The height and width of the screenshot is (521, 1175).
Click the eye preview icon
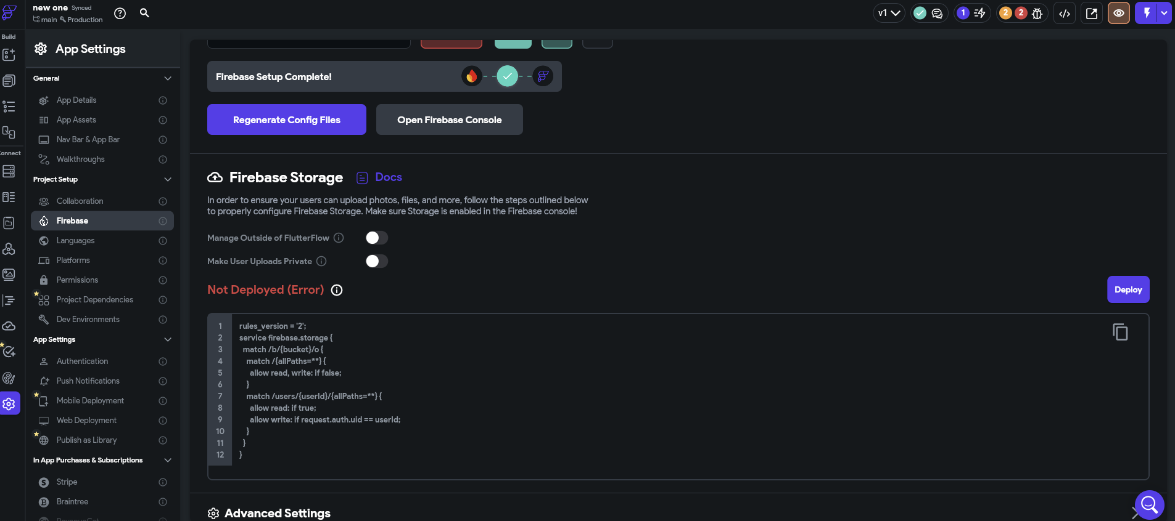point(1119,14)
